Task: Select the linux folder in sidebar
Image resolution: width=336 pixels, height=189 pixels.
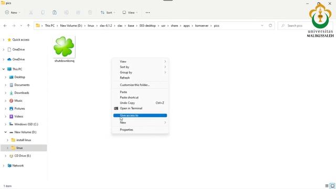Action: [x=24, y=148]
